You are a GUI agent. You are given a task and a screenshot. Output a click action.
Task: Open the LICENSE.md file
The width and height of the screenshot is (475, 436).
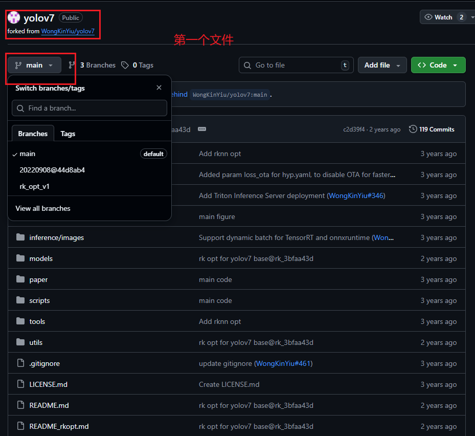[x=49, y=384]
